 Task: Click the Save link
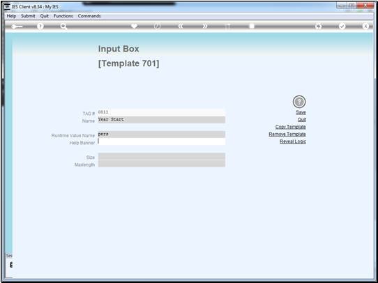(301, 112)
